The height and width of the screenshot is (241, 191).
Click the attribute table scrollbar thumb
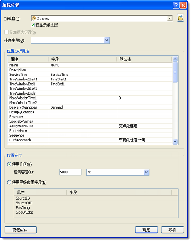click(x=175, y=72)
